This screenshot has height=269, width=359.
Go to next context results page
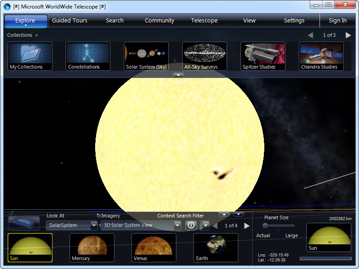247,226
